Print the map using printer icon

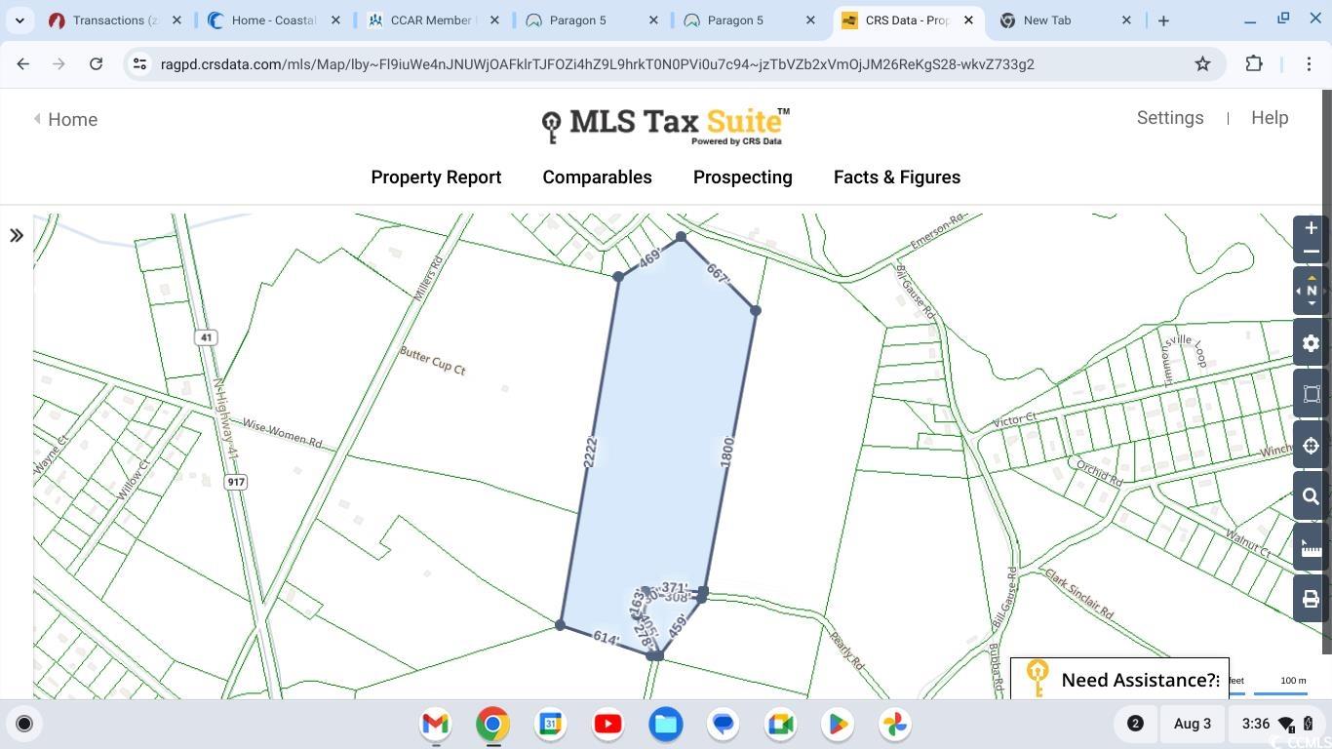[1311, 599]
